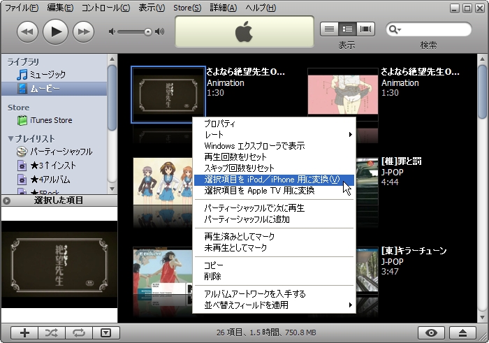
Task: Click the eject disc button
Action: click(462, 333)
